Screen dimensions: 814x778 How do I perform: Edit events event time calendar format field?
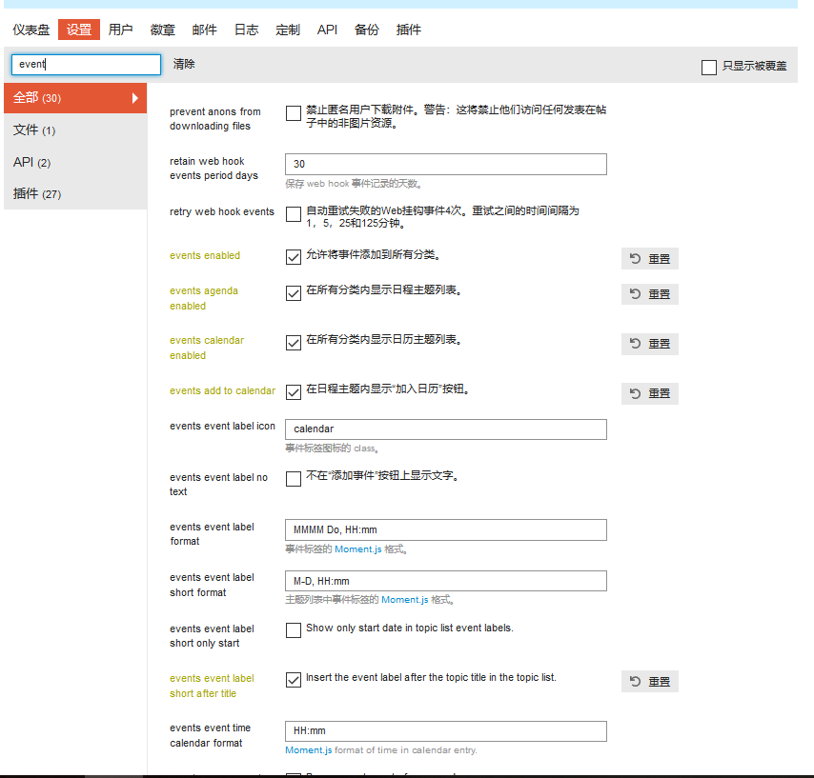coord(446,731)
